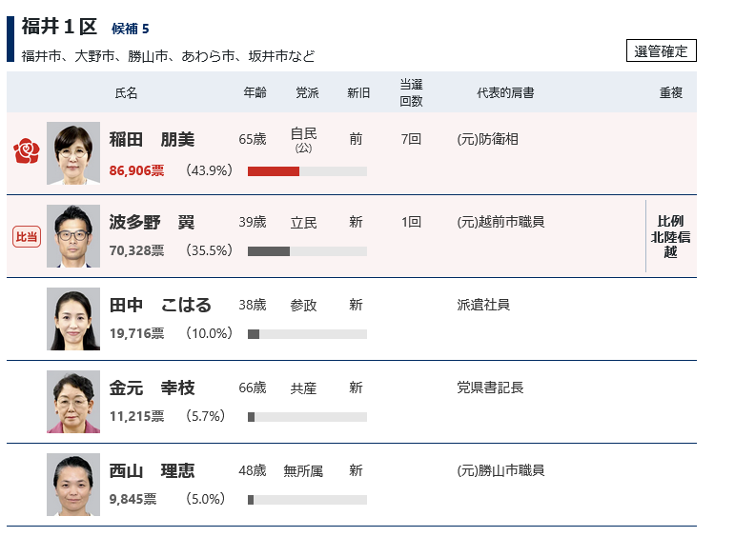The image size is (735, 537).
Task: Open 西山理恵's candidate photo
Action: coord(73,485)
